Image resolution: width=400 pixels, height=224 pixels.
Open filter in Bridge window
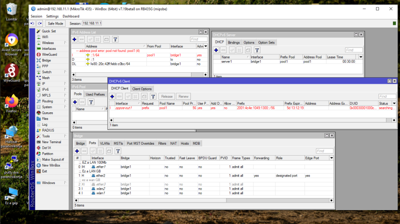pyautogui.click(x=118, y=151)
